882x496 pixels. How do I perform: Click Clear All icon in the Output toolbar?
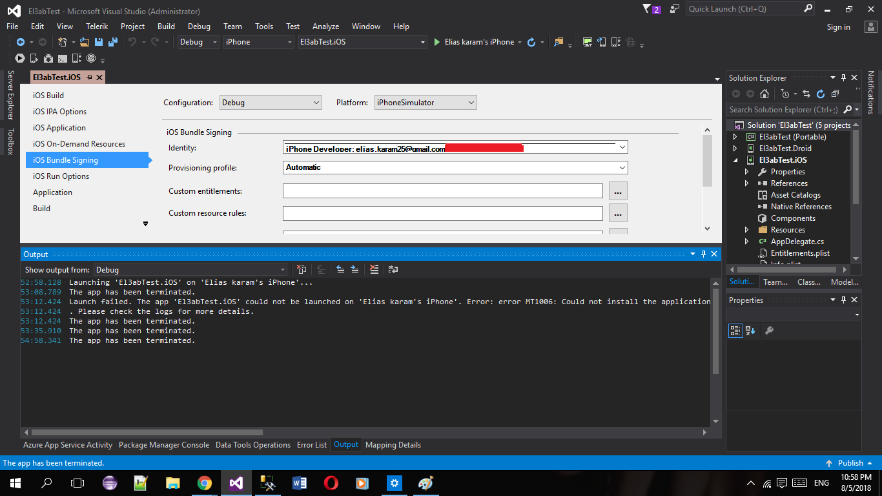tap(374, 269)
